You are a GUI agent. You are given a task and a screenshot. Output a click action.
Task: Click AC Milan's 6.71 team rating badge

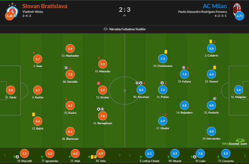pos(239,16)
